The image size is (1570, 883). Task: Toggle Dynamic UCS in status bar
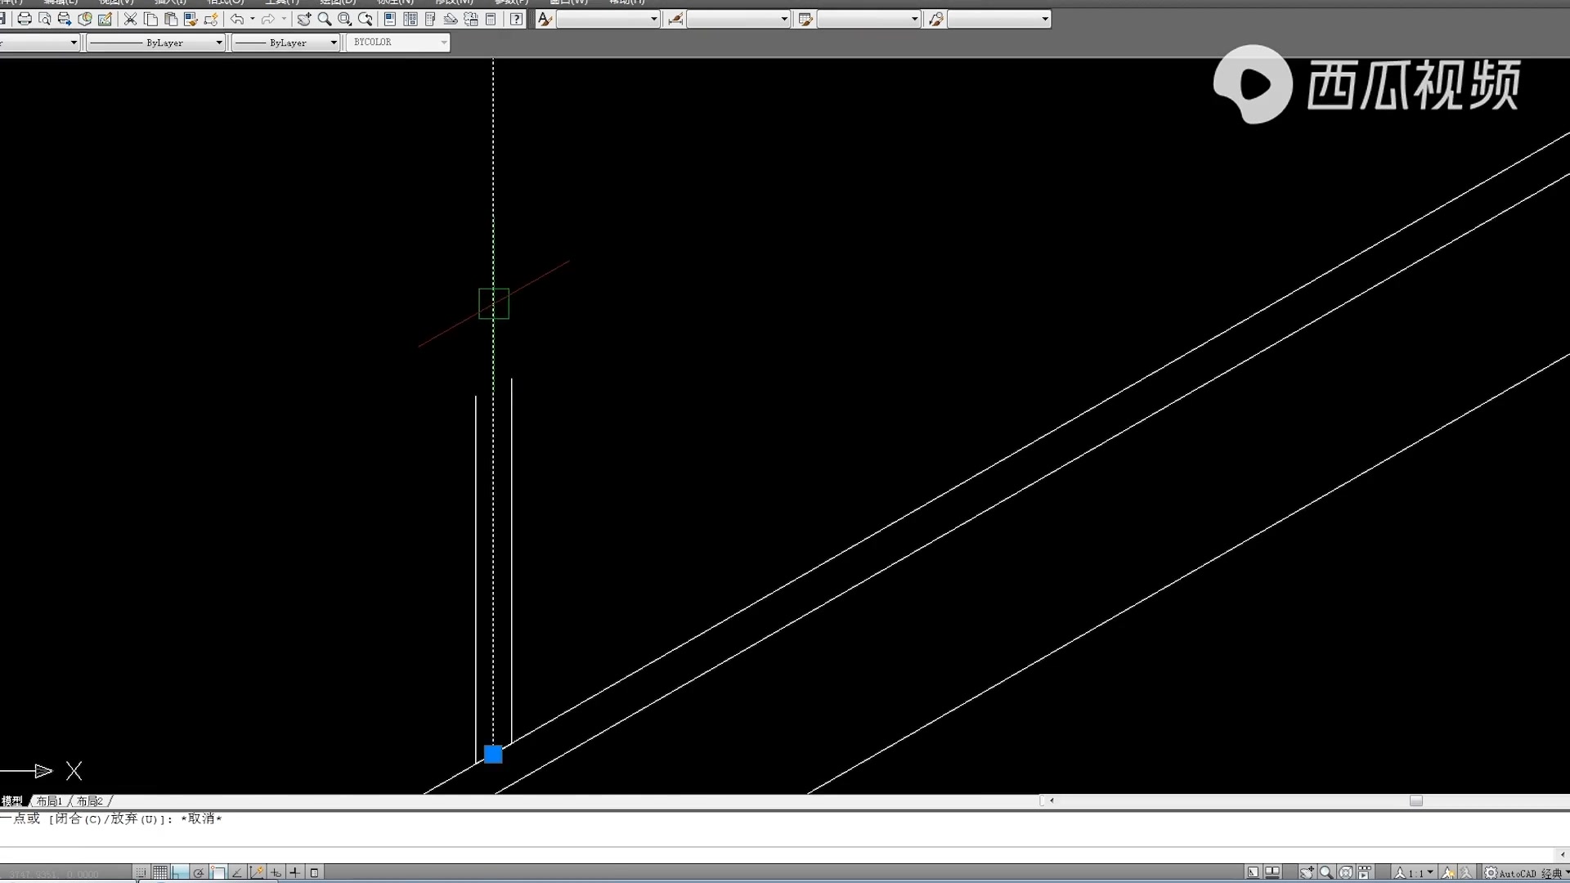pyautogui.click(x=256, y=872)
